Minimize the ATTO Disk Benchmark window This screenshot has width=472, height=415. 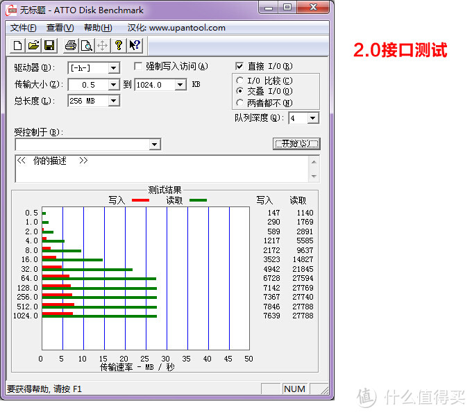[x=269, y=8]
